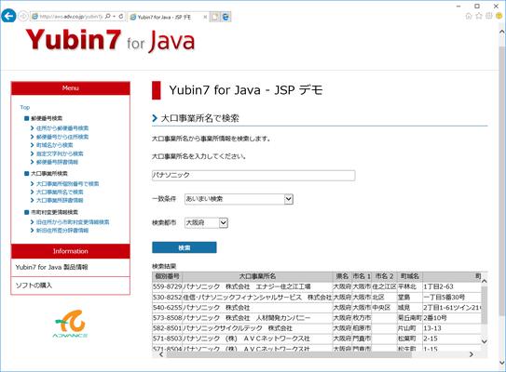
Task: Click the down arrow of results vertical scrollbar
Action: click(484, 341)
